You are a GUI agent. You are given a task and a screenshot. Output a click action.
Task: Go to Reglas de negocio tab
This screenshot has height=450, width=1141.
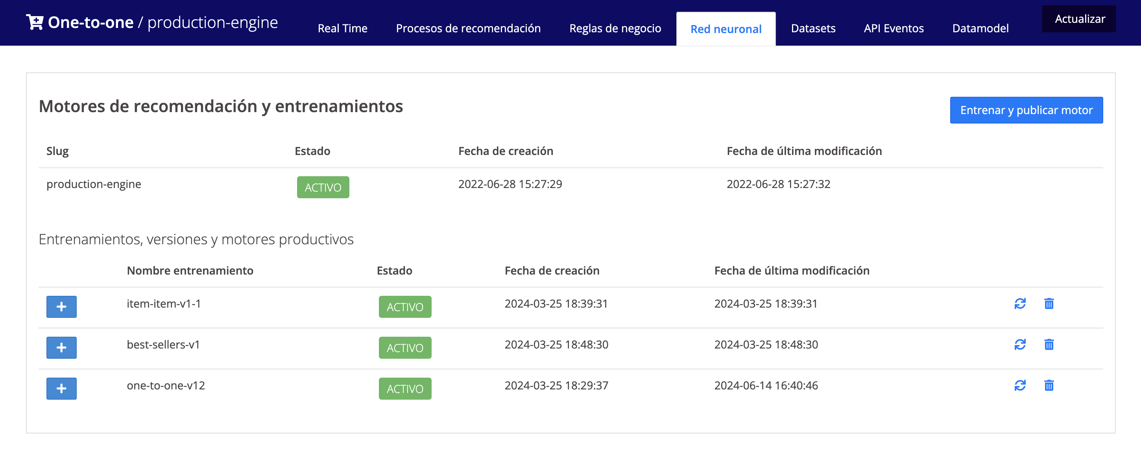[x=615, y=28]
